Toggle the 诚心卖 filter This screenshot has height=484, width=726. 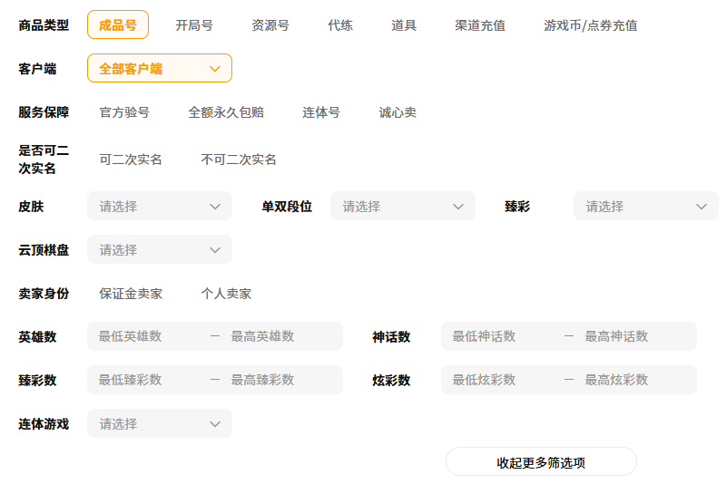coord(397,112)
